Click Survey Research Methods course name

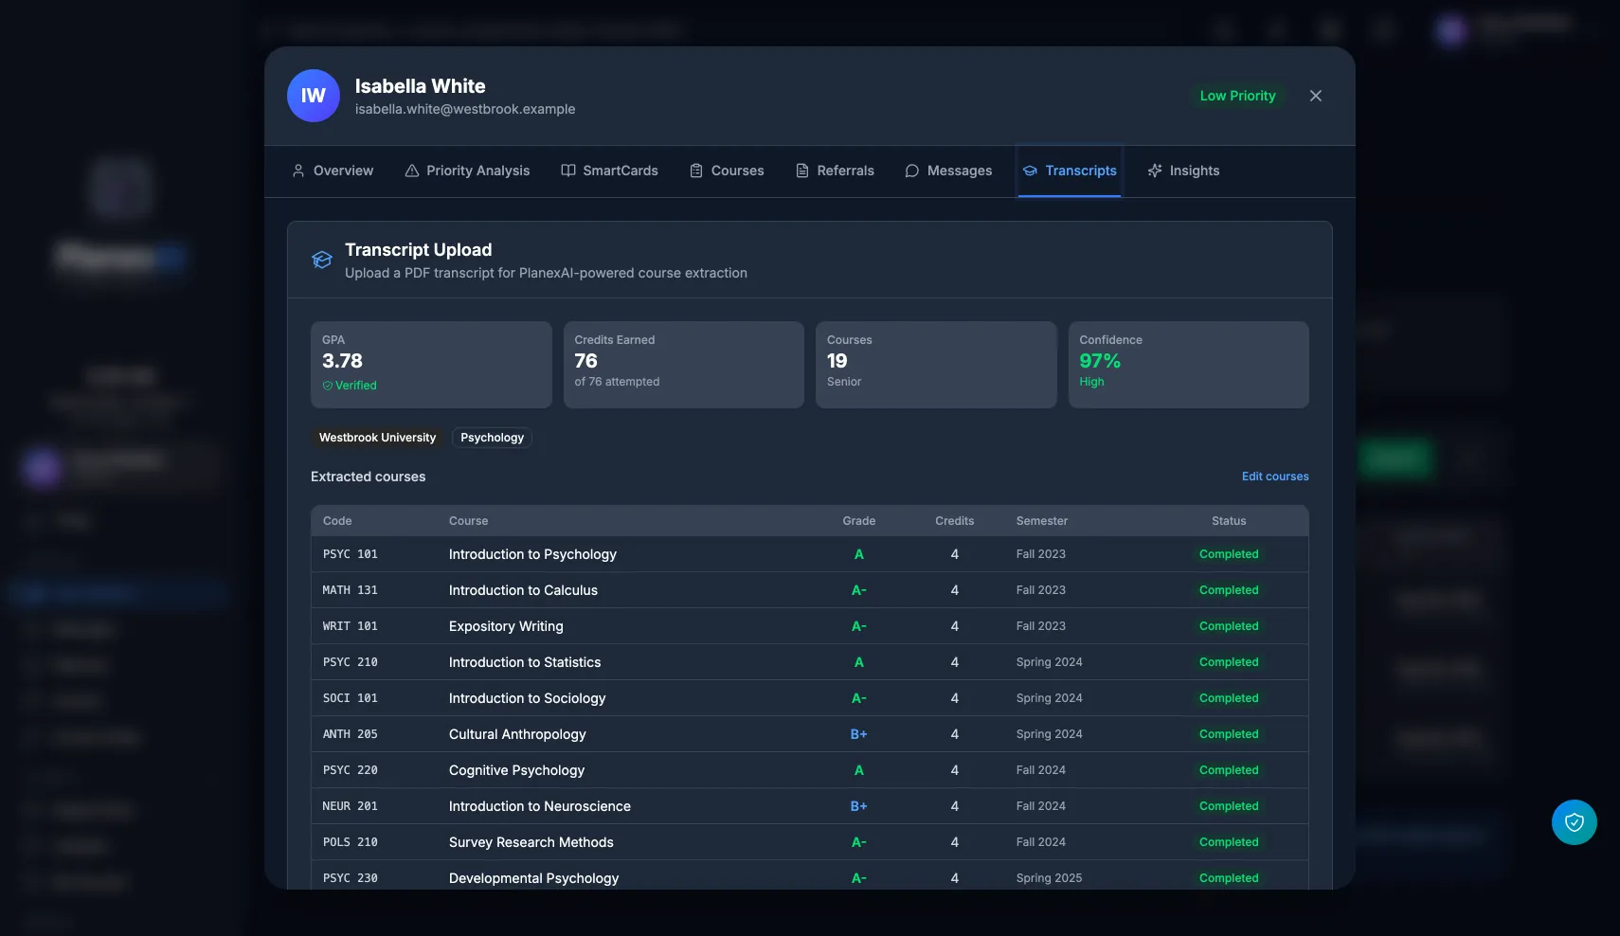(531, 842)
